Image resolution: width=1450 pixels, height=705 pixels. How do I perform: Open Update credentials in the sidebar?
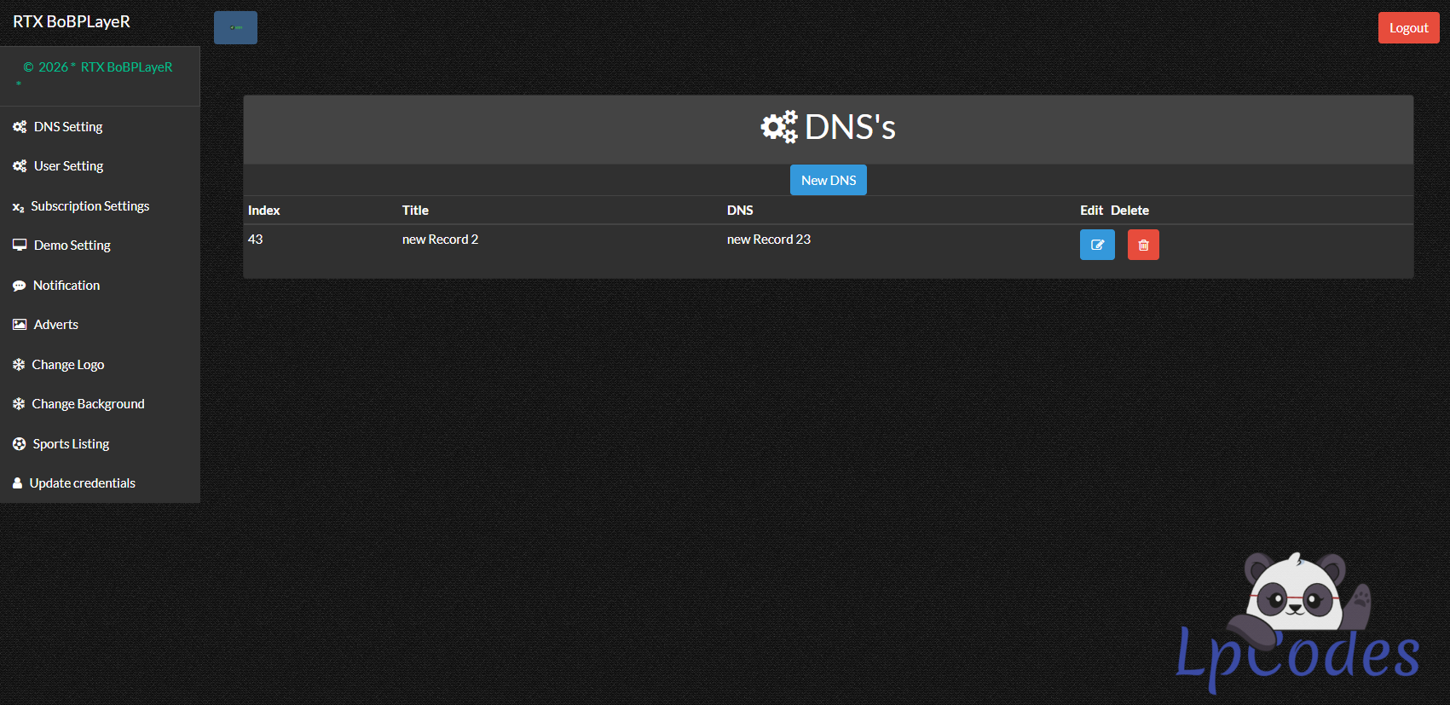[82, 483]
